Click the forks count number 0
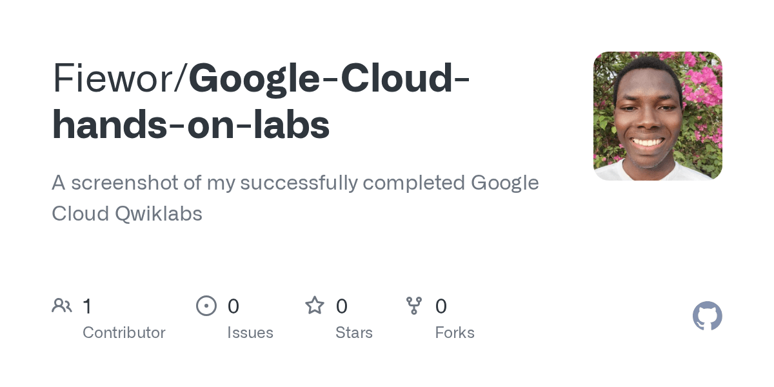Screen dimensions: 774x387 441,306
